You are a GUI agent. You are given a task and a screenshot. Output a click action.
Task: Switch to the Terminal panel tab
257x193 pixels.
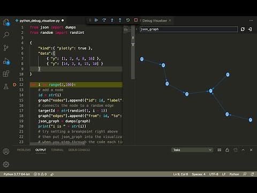click(57, 150)
